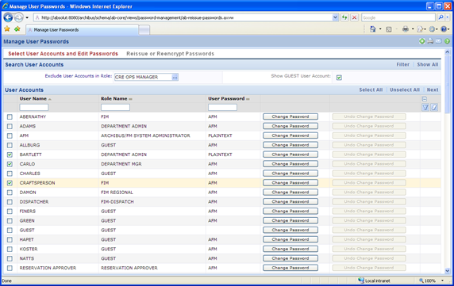Image resolution: width=454 pixels, height=286 pixels.
Task: Click the search magnifier icon by Google box
Action: [441, 17]
